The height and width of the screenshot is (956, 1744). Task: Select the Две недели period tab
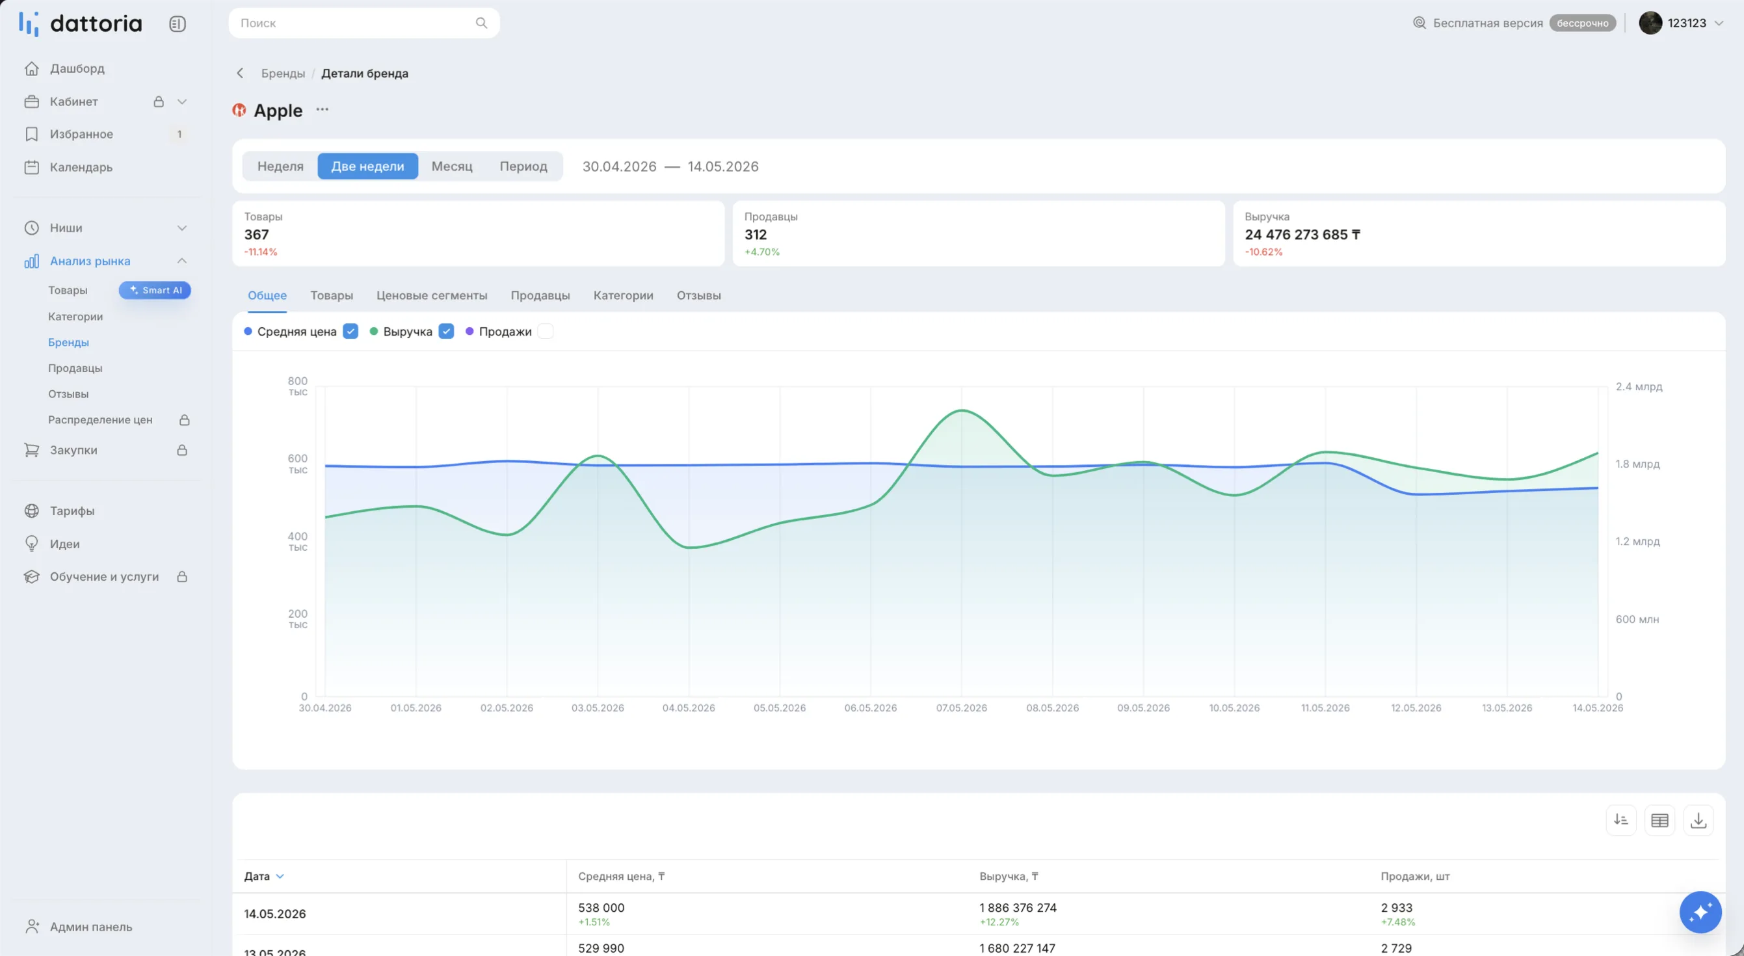pos(367,166)
